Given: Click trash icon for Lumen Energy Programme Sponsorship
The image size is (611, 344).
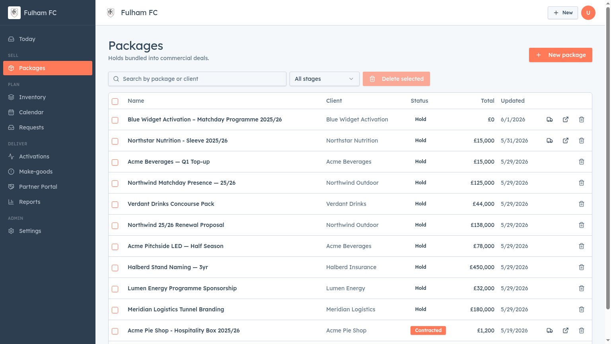Looking at the screenshot, I should [582, 288].
